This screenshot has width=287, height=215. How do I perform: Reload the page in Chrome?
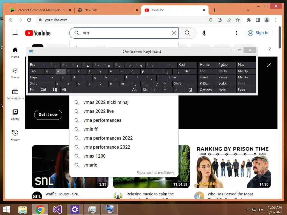pyautogui.click(x=29, y=20)
